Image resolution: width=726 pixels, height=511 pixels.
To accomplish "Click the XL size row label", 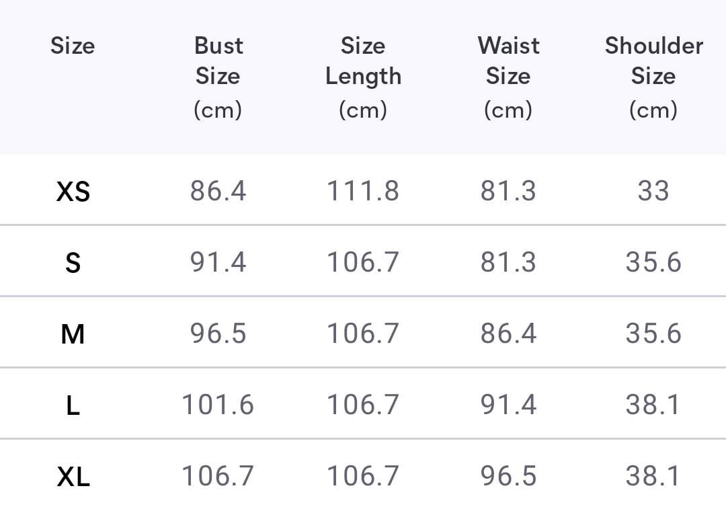I will 73,477.
